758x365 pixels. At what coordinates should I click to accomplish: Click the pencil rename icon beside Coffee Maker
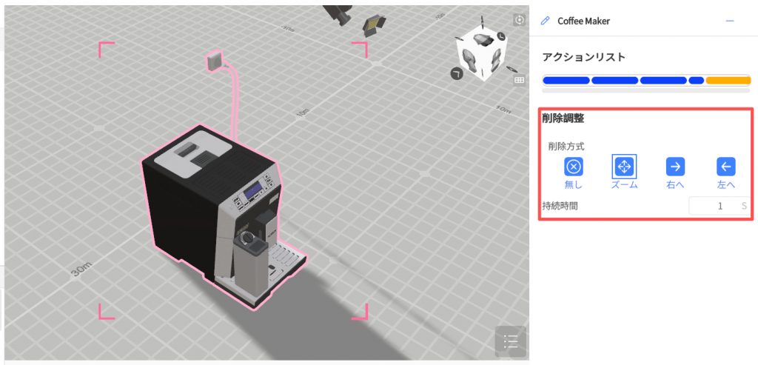click(546, 21)
